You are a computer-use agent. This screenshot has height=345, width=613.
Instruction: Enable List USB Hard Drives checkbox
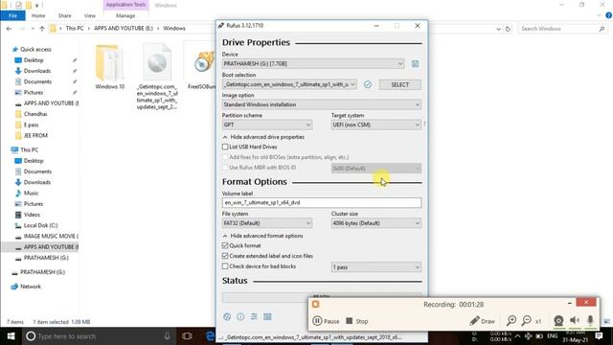click(x=225, y=147)
